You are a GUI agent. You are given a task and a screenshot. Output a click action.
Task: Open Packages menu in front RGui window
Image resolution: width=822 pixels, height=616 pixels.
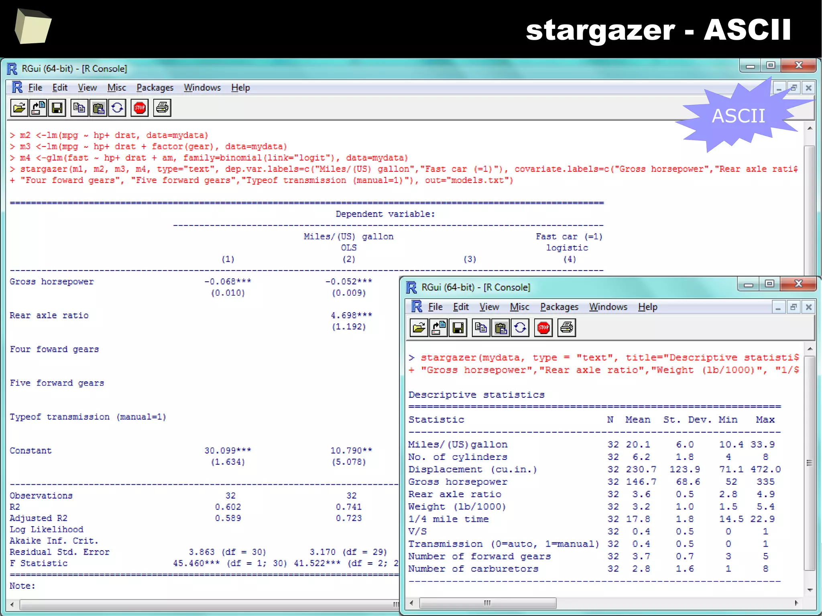pyautogui.click(x=559, y=307)
